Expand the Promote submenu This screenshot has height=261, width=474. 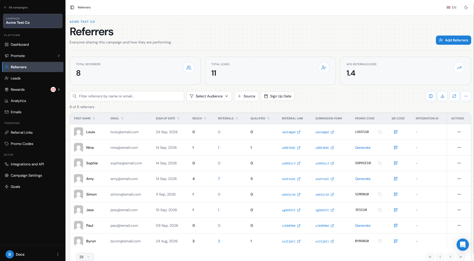click(x=59, y=56)
